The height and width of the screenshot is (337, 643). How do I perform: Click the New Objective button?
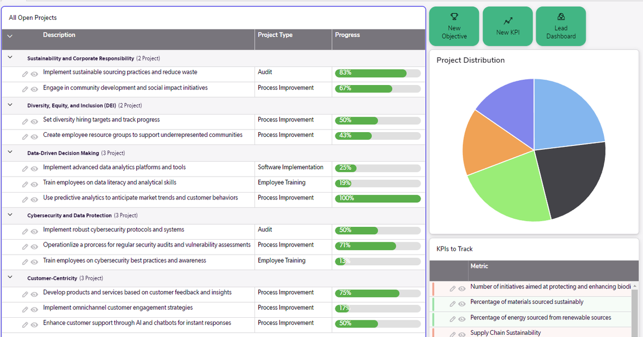pos(454,26)
